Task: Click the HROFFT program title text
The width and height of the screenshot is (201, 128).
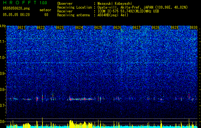Action: (x=20, y=3)
